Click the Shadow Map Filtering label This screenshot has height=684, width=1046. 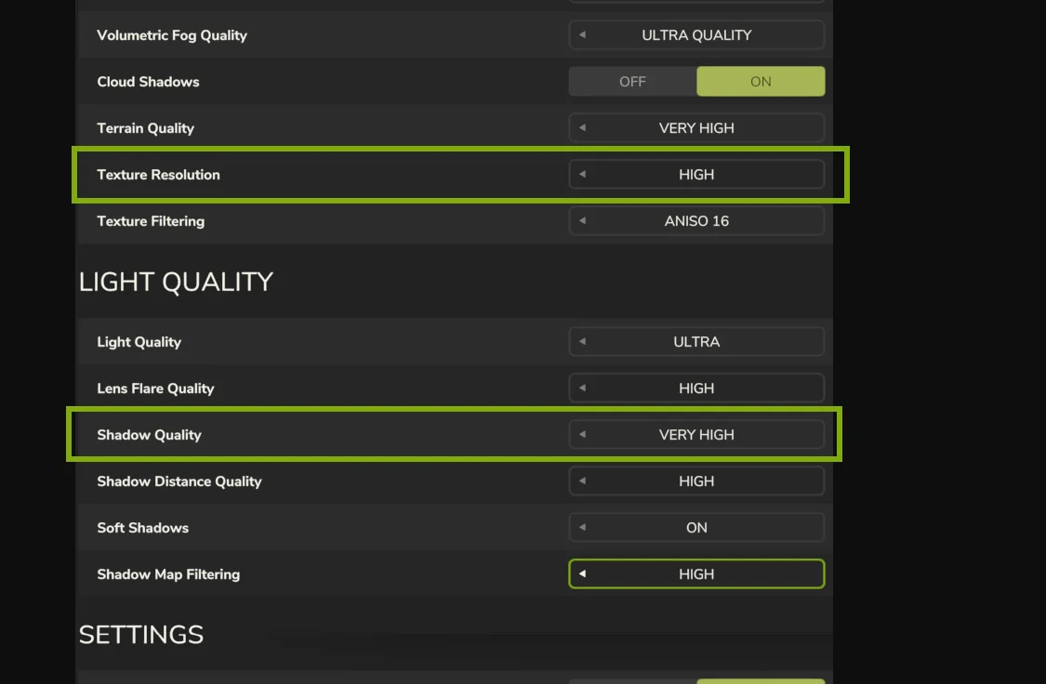[x=168, y=574]
